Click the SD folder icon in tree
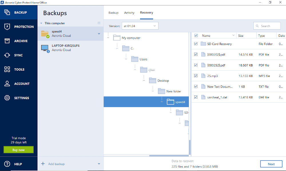This screenshot has width=286, height=171. (x=179, y=113)
